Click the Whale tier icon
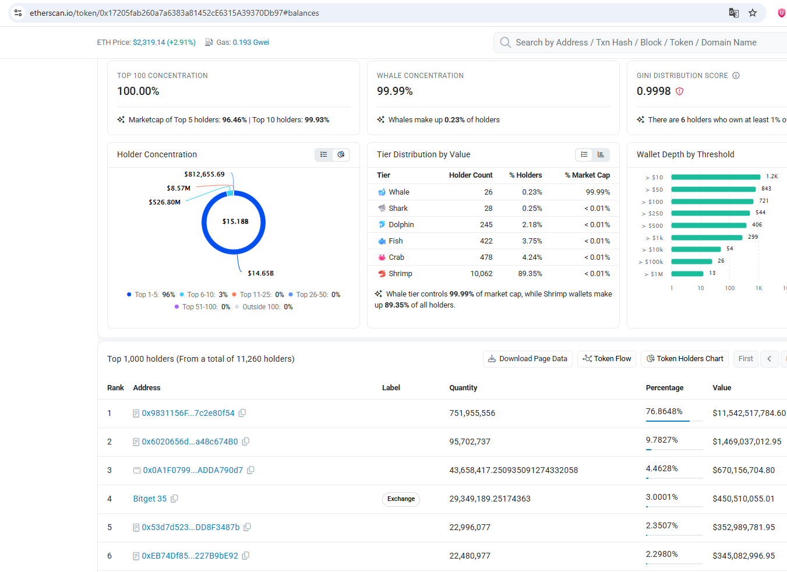Screen dimensions: 787x572 coord(382,192)
